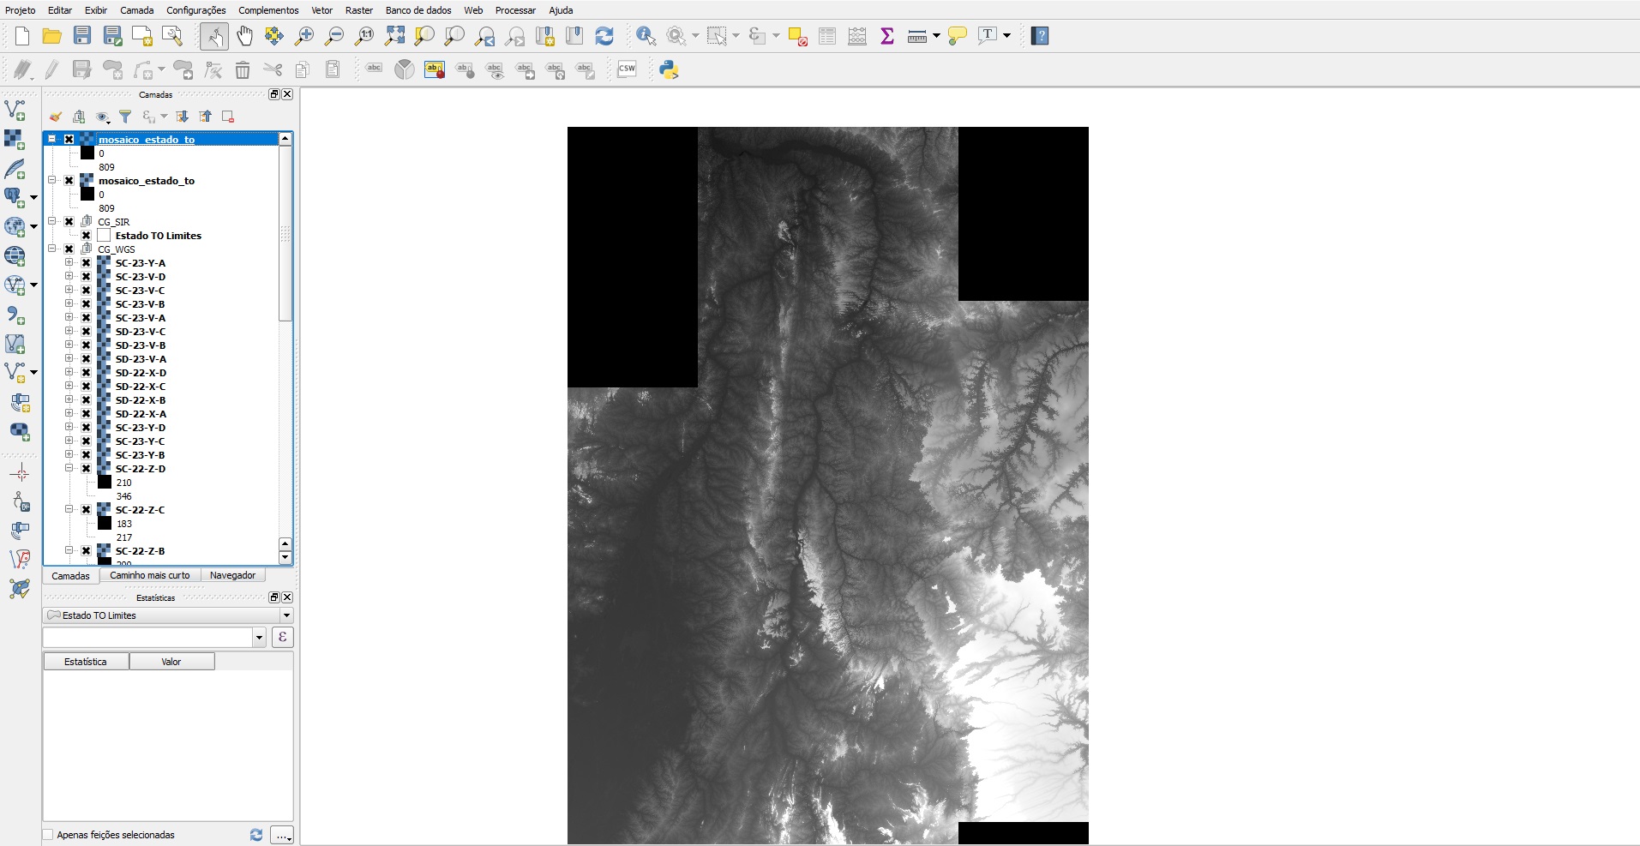Refresh the map canvas

[604, 36]
